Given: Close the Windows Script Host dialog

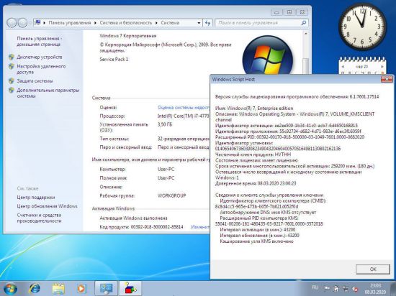Looking at the screenshot, I should (387, 79).
